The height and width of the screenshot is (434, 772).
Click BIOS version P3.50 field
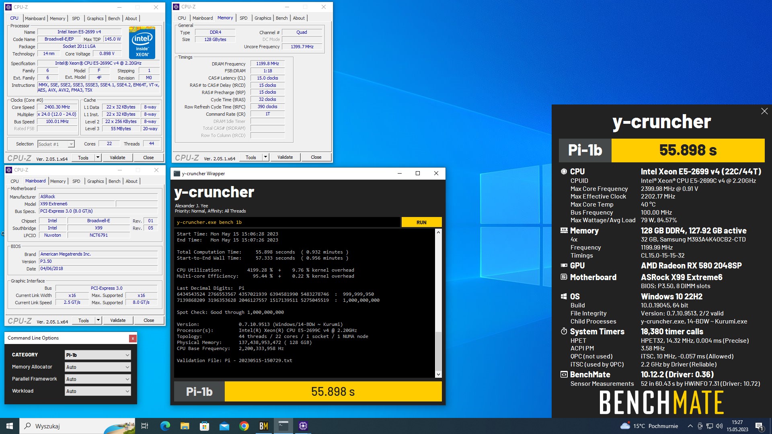coord(98,261)
